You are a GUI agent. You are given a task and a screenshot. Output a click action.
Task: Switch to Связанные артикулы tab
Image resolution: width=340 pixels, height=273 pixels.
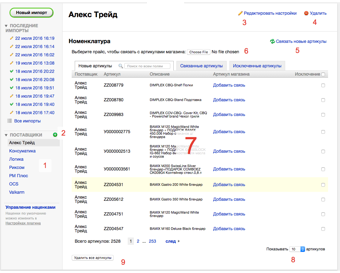[x=202, y=66]
